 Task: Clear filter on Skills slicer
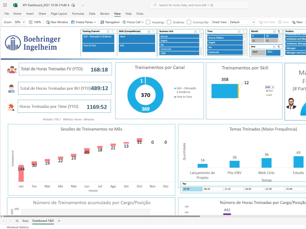pyautogui.click(x=153, y=31)
